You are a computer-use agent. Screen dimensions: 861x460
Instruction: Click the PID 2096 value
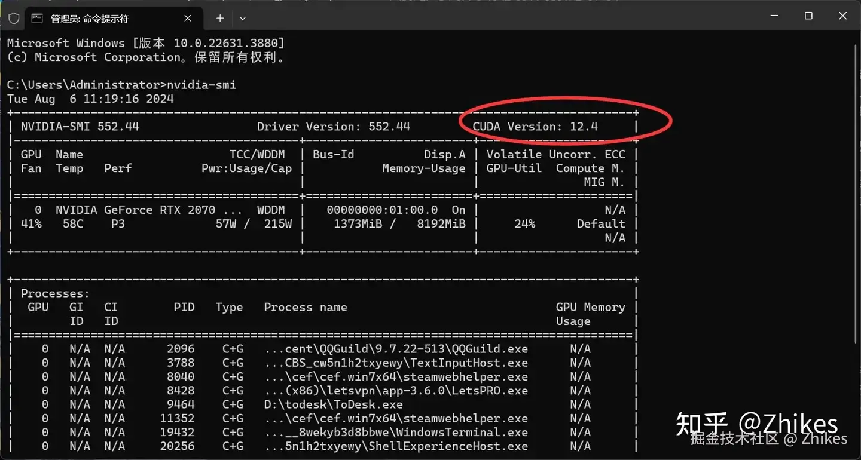click(x=181, y=349)
